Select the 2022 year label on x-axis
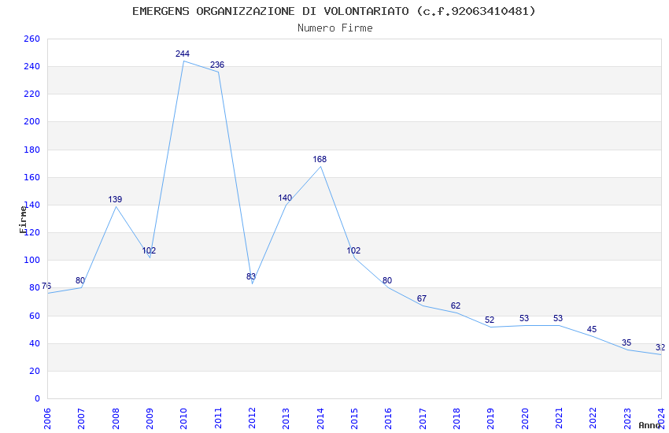This screenshot has height=433, width=669. point(593,419)
